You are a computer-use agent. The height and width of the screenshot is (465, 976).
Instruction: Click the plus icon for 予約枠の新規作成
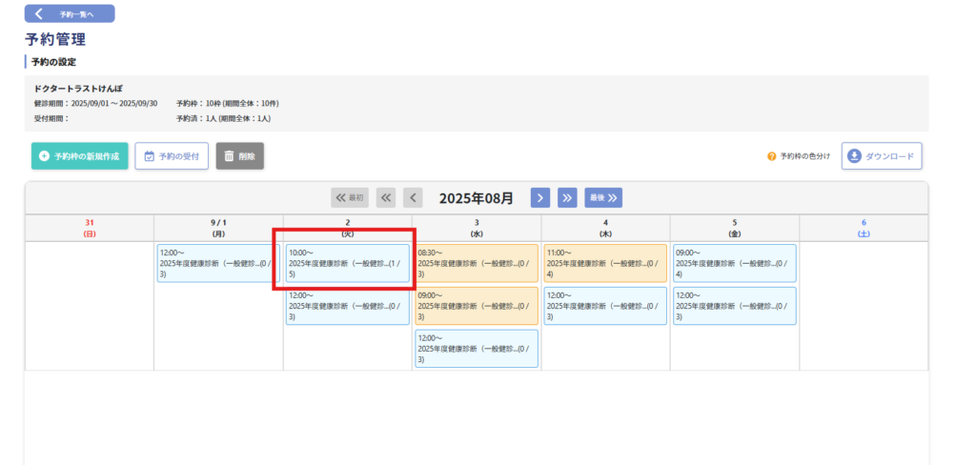(x=45, y=156)
